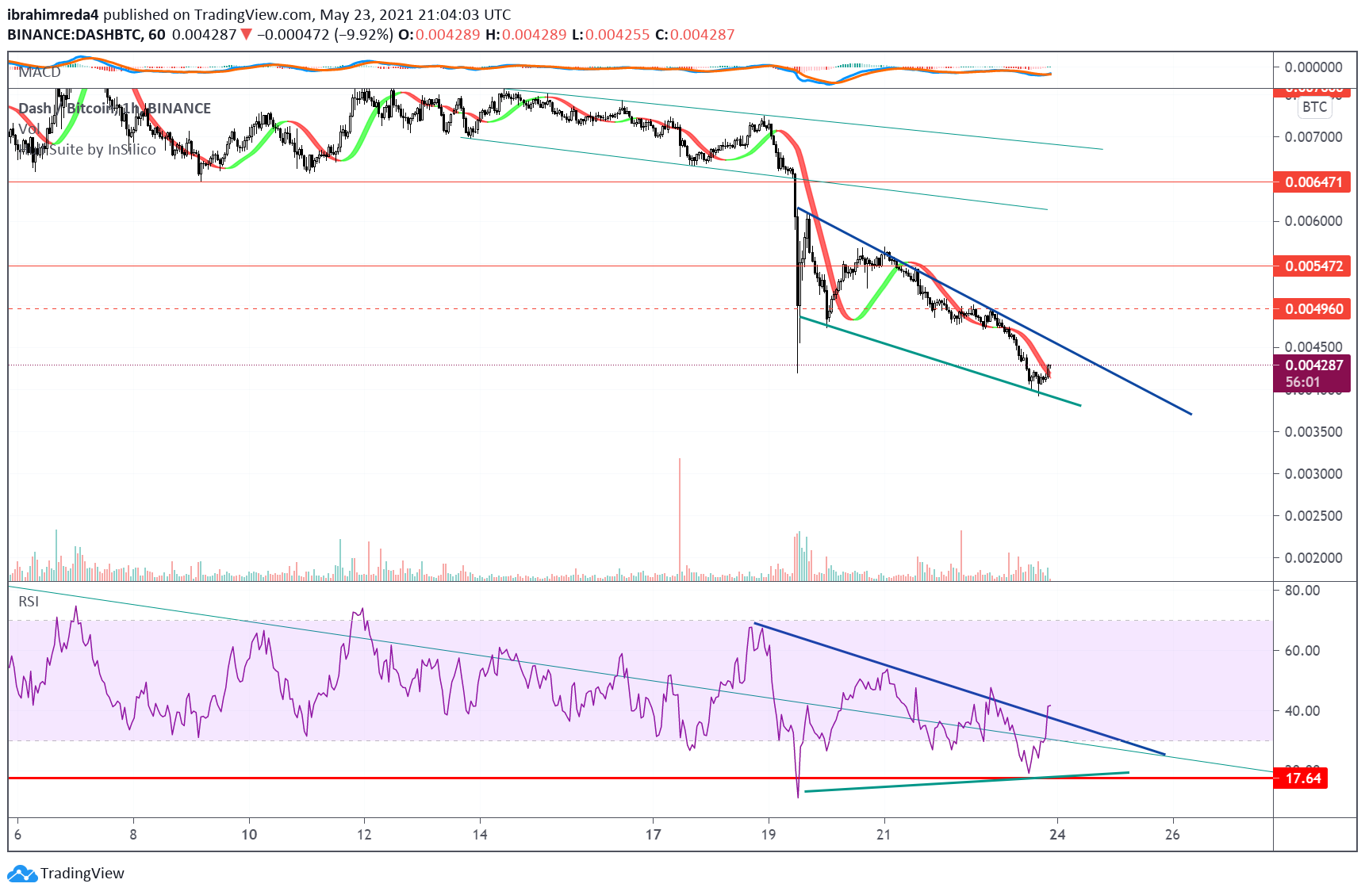Click the 0.003000 price axis value
The image size is (1365, 895).
(x=1313, y=474)
